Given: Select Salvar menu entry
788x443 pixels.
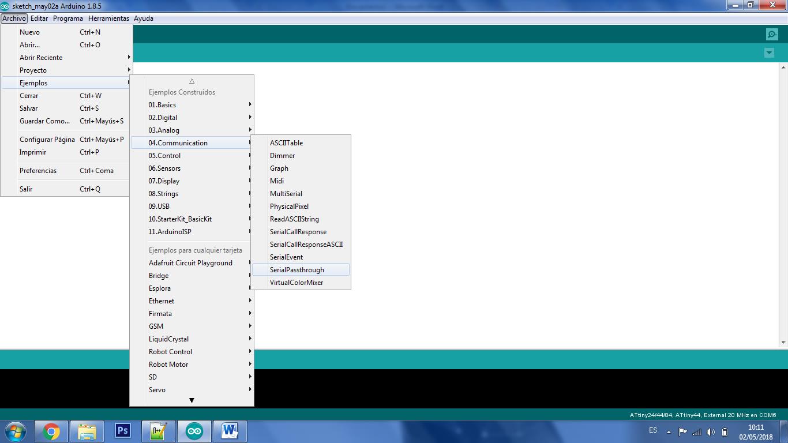Looking at the screenshot, I should [x=66, y=108].
